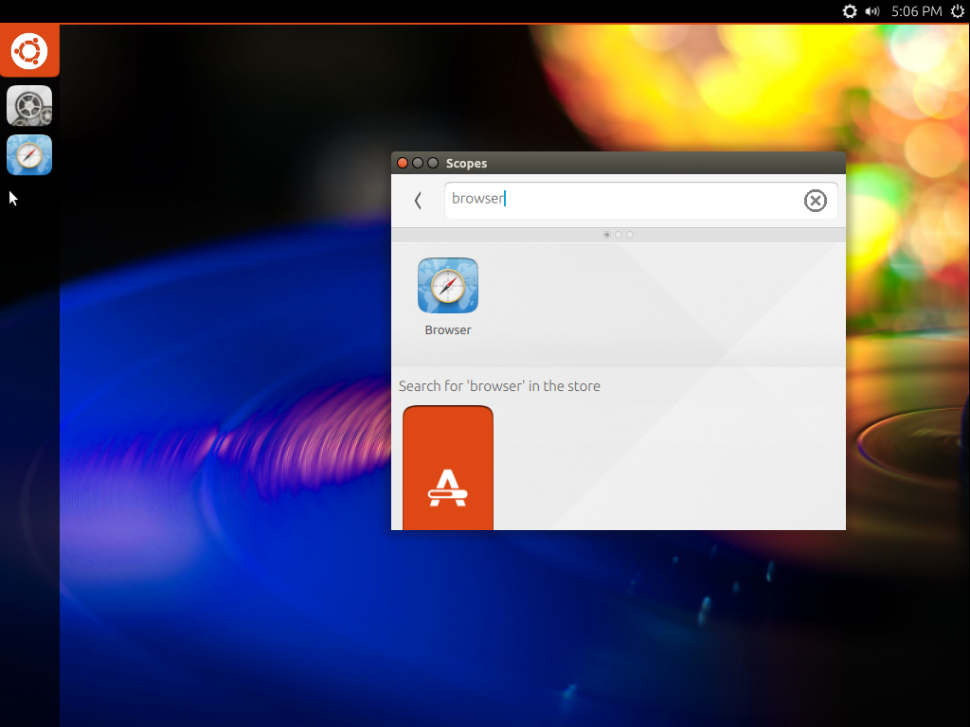
Task: Switch to the second page indicator dot
Action: [x=618, y=235]
